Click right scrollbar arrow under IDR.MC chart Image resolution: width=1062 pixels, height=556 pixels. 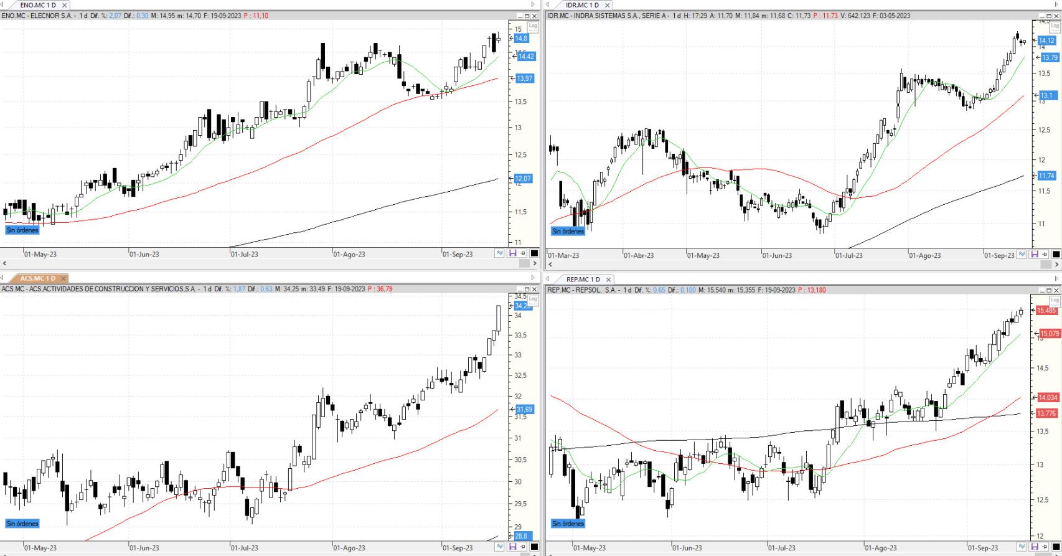[x=1056, y=265]
